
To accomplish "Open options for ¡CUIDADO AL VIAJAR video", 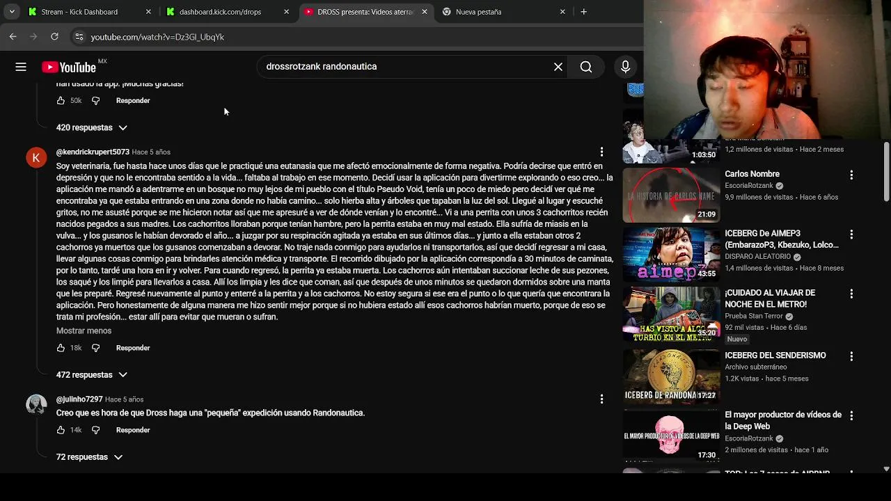I will coord(851,294).
